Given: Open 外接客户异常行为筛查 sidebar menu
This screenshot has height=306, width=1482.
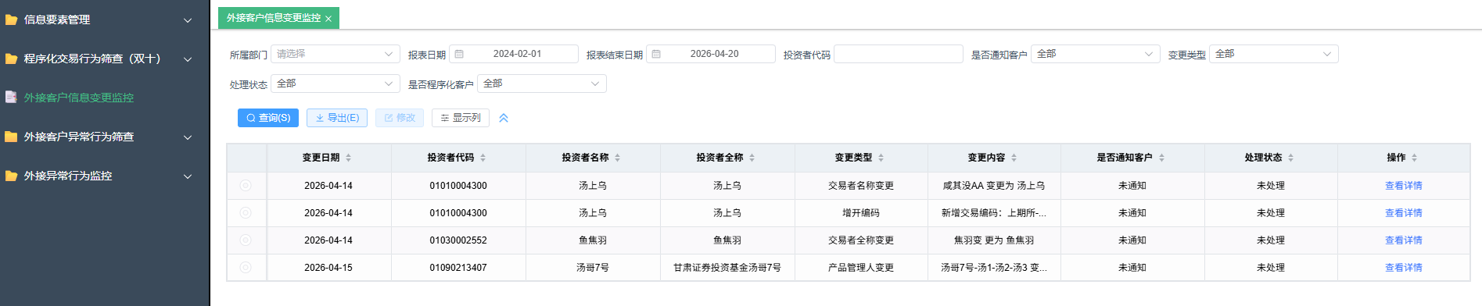Looking at the screenshot, I should 104,137.
